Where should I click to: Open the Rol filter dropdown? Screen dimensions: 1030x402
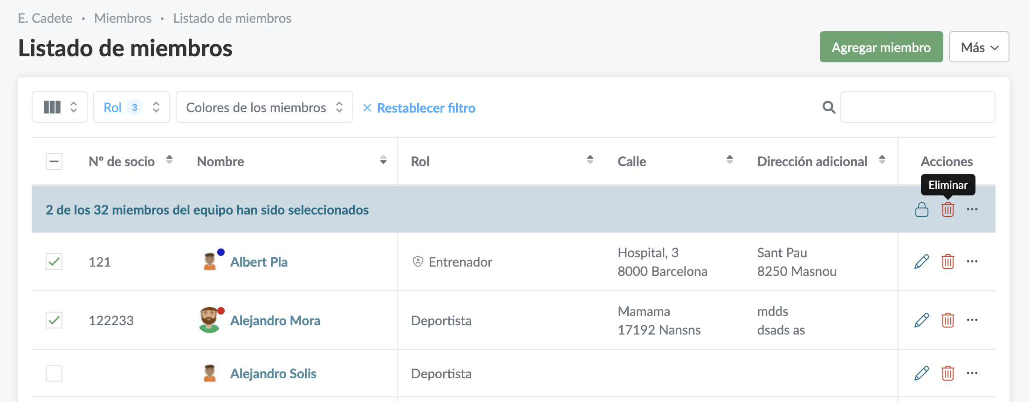pos(131,107)
